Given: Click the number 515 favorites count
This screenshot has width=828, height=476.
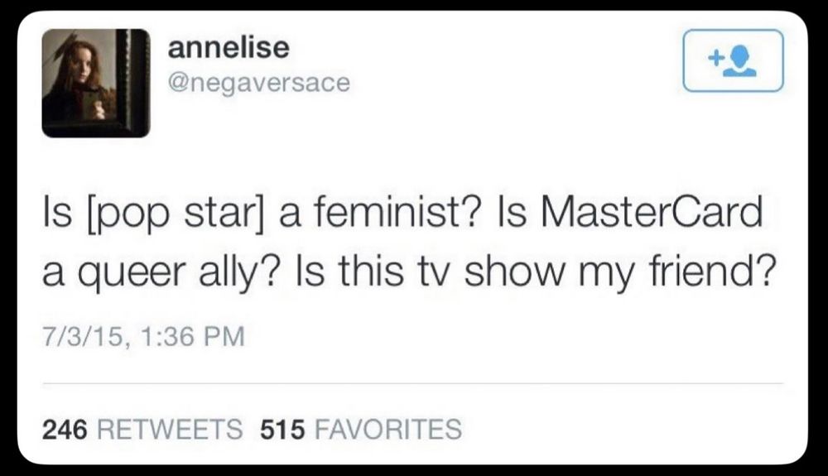Looking at the screenshot, I should tap(284, 429).
